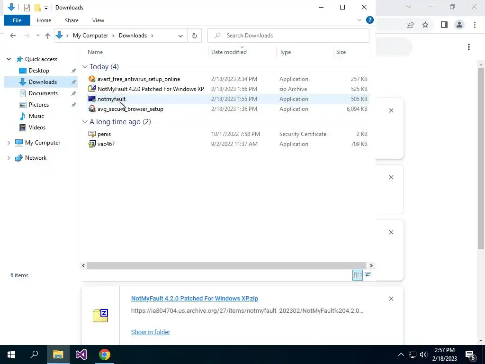Dismiss NotMyFault zip download entry in Chrome
485x364 pixels.
point(391,299)
